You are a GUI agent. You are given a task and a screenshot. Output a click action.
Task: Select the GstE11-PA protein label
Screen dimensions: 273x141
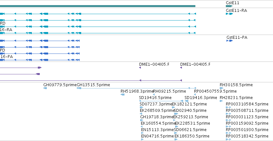click(x=237, y=37)
